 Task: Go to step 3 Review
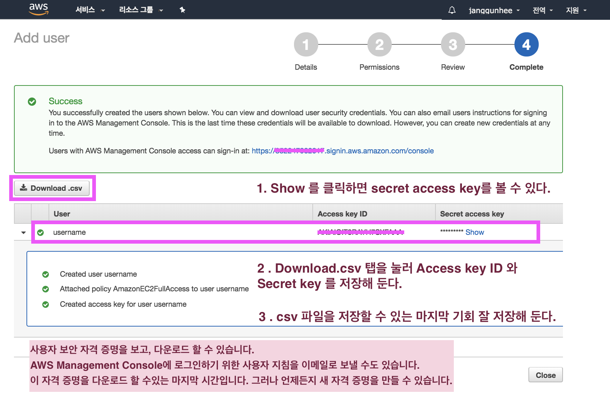453,45
